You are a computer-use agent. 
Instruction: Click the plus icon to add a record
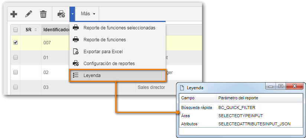[14, 14]
